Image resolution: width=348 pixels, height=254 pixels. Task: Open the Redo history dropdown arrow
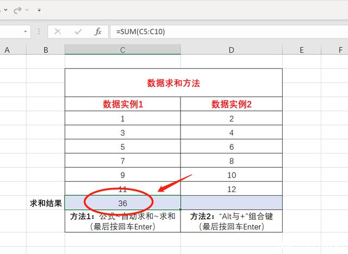(x=27, y=10)
